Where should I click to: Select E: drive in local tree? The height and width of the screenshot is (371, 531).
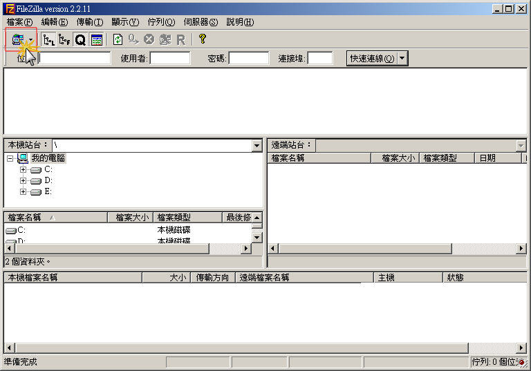[48, 191]
